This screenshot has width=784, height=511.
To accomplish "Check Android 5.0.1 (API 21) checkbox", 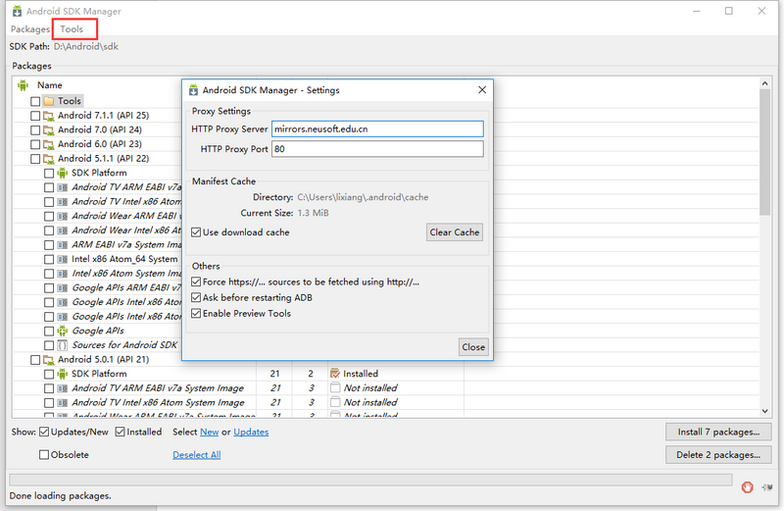I will [35, 360].
